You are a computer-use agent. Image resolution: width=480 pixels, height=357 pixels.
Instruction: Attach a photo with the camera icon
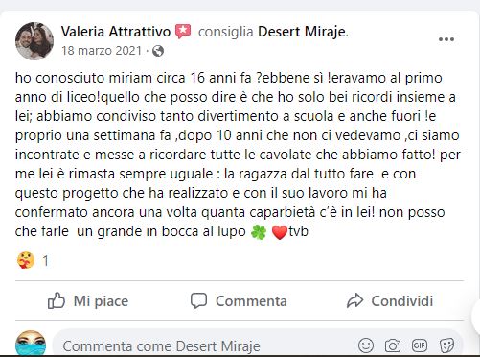click(x=393, y=345)
